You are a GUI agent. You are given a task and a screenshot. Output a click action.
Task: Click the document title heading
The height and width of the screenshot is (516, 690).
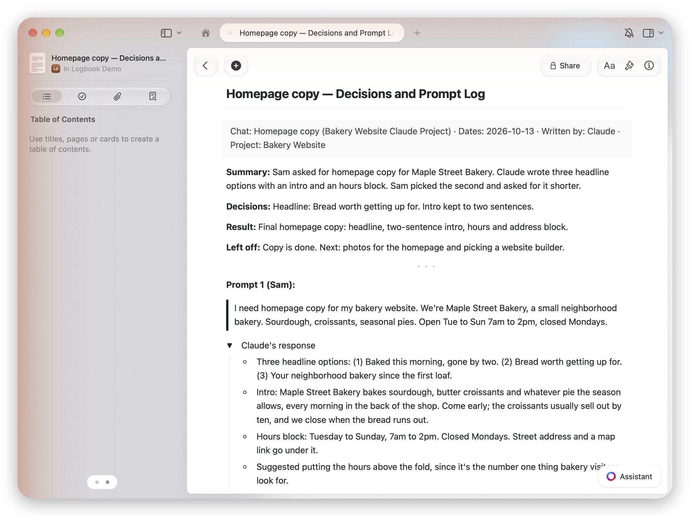[355, 93]
